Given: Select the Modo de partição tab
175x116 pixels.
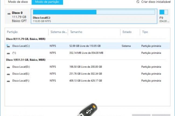Looking at the screenshot, I should [47, 2].
